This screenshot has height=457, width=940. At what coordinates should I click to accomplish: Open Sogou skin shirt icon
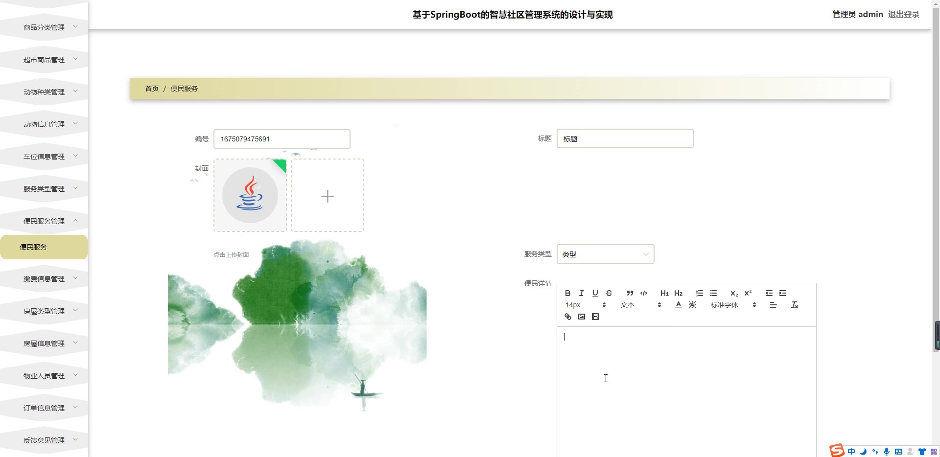point(922,452)
